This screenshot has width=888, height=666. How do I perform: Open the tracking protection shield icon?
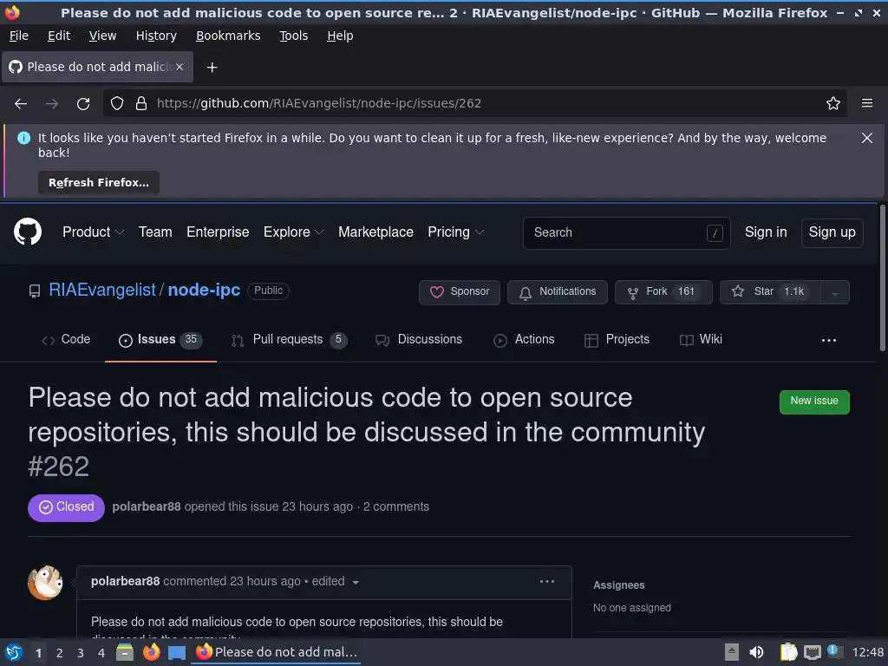117,104
